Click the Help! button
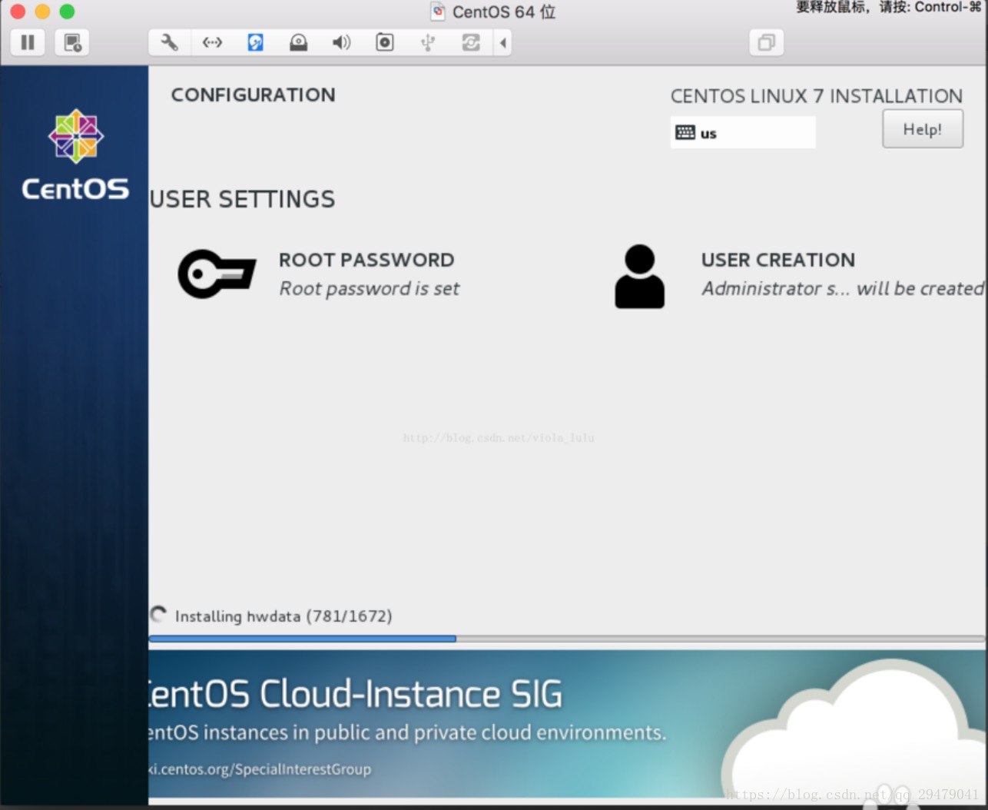The image size is (988, 810). 922,129
